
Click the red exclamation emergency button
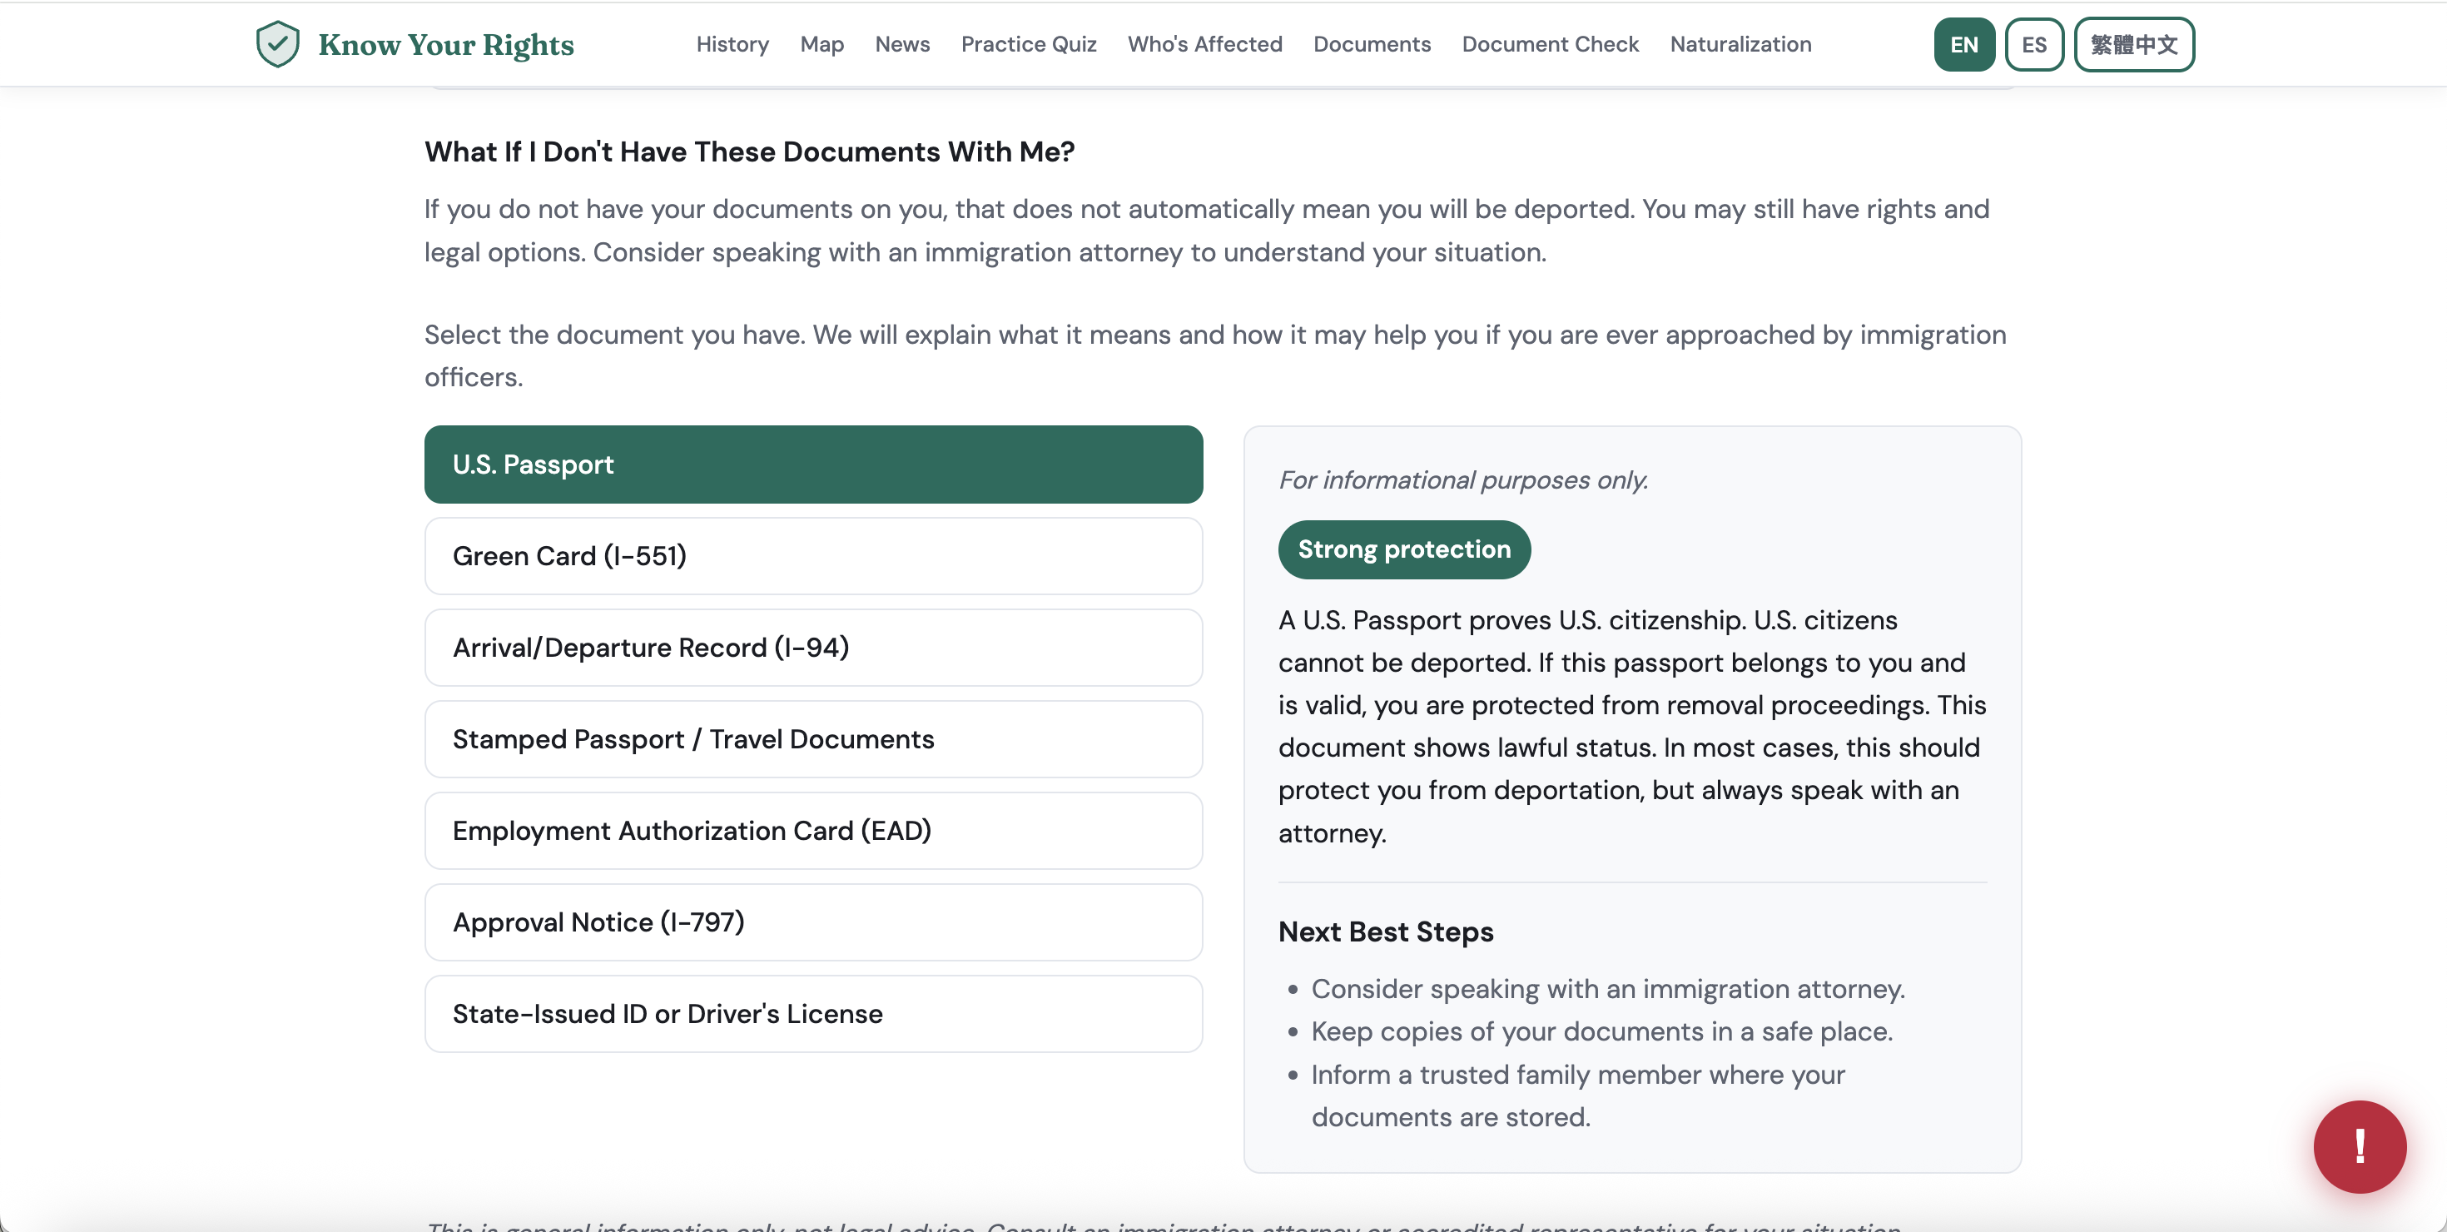click(2359, 1145)
